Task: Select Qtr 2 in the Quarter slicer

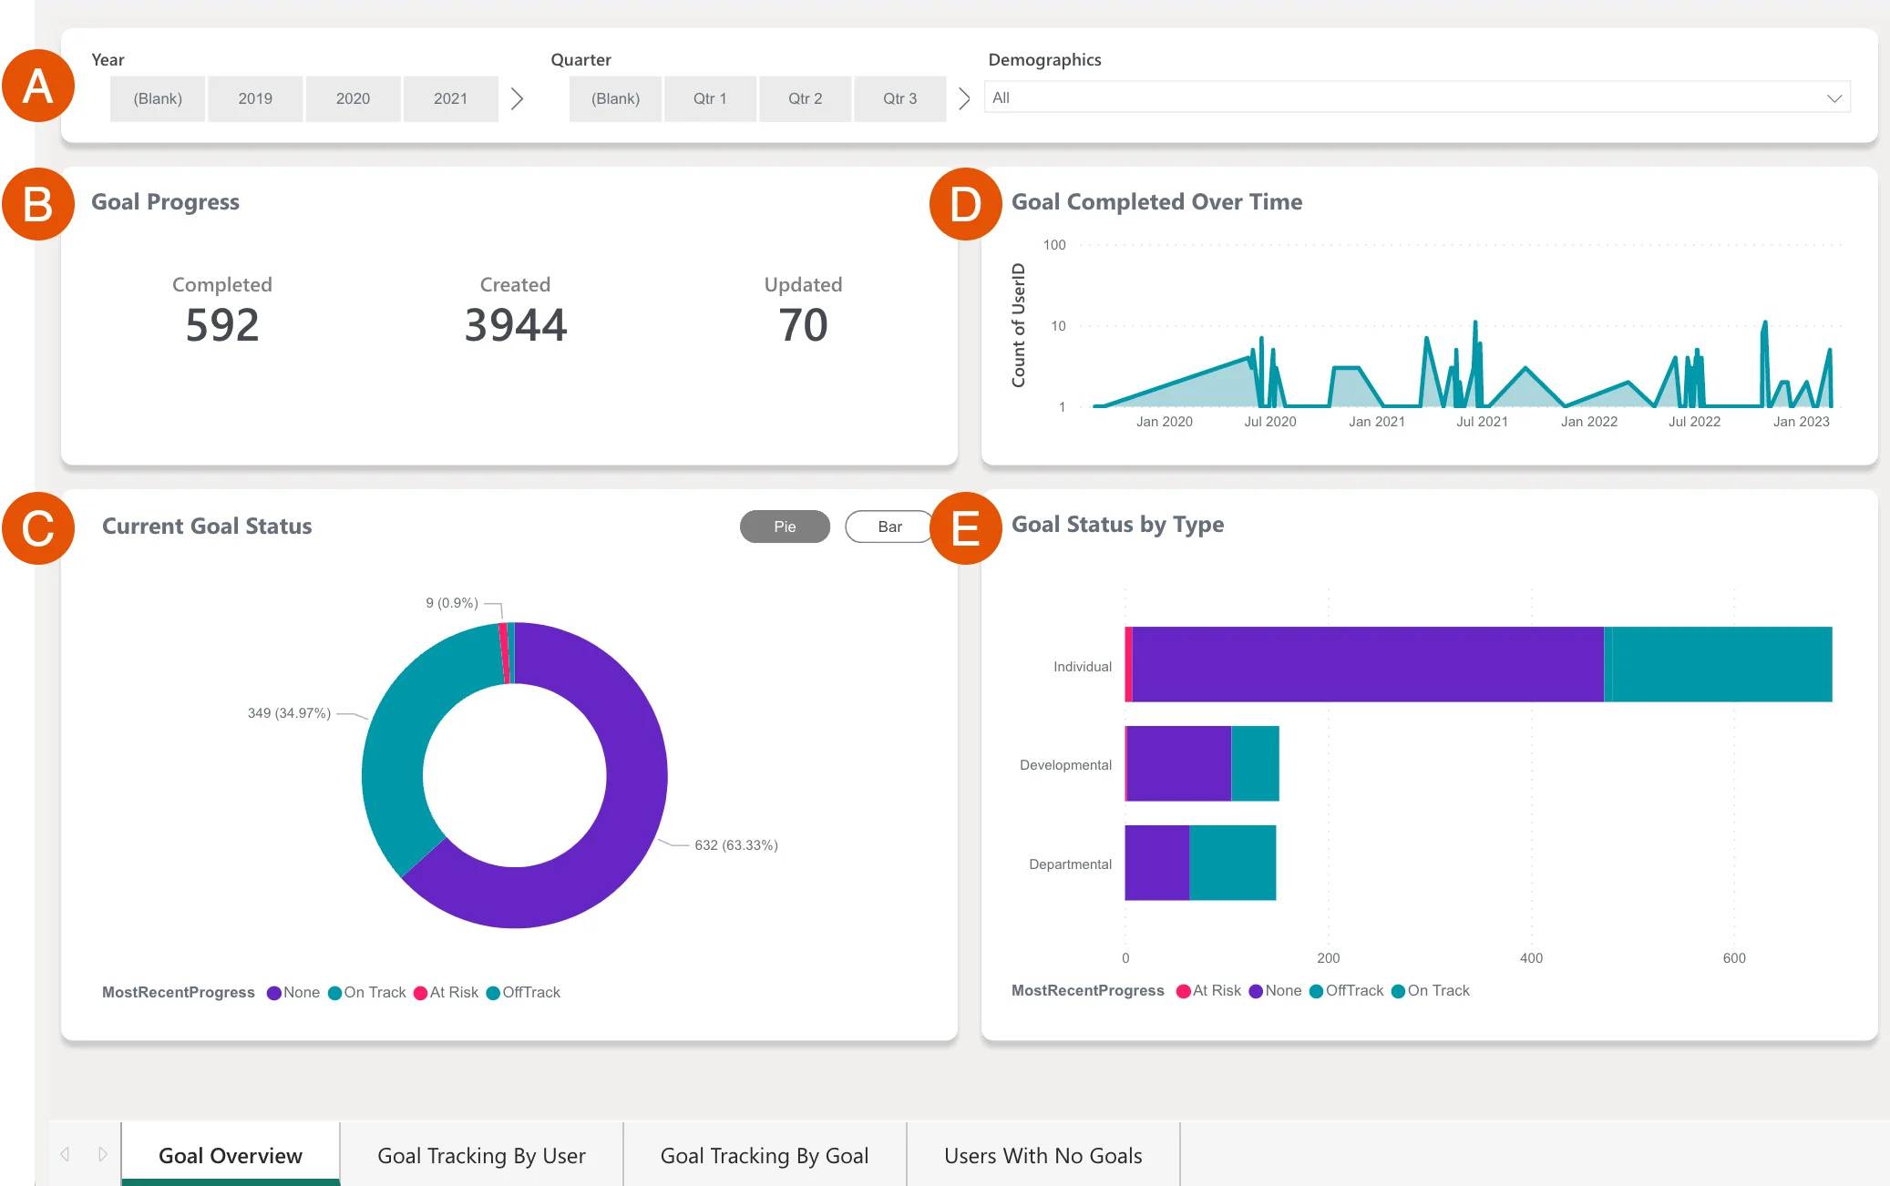Action: tap(805, 98)
